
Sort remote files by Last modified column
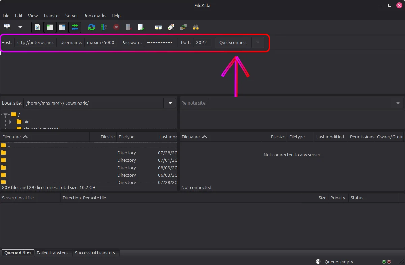[x=331, y=137]
